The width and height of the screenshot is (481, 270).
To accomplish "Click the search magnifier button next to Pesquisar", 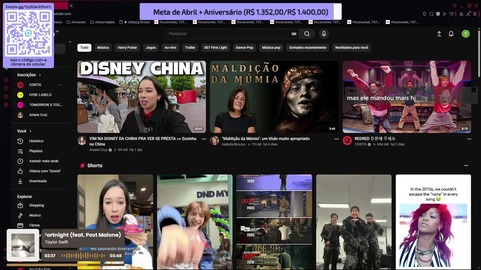I will click(x=307, y=34).
